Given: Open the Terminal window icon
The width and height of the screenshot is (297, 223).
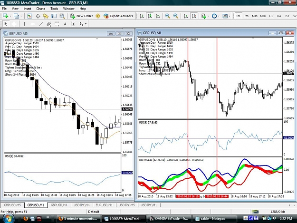Looking at the screenshot, I should pos(54,16).
